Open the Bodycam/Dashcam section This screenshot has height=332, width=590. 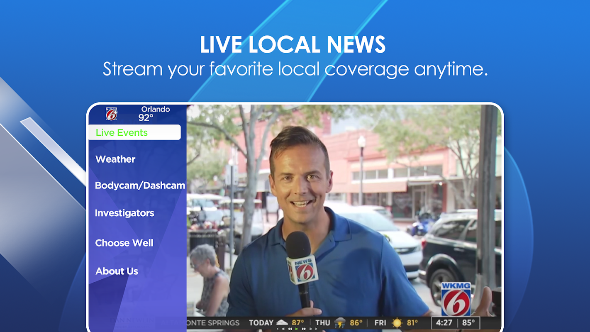coord(140,186)
